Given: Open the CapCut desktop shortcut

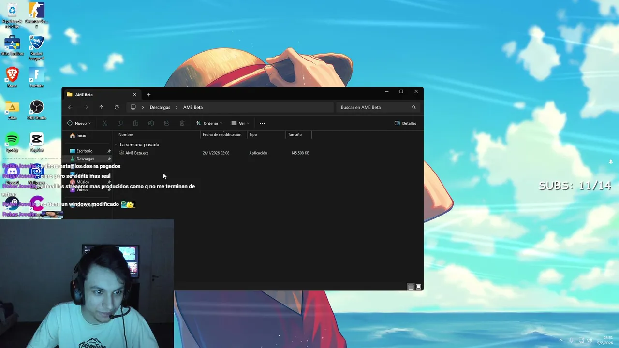Looking at the screenshot, I should click(x=36, y=143).
